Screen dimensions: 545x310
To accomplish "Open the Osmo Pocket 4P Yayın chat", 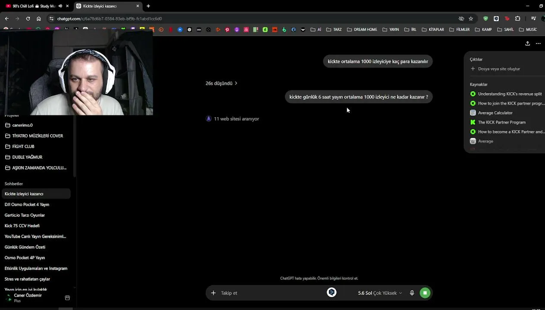I will pyautogui.click(x=37, y=257).
